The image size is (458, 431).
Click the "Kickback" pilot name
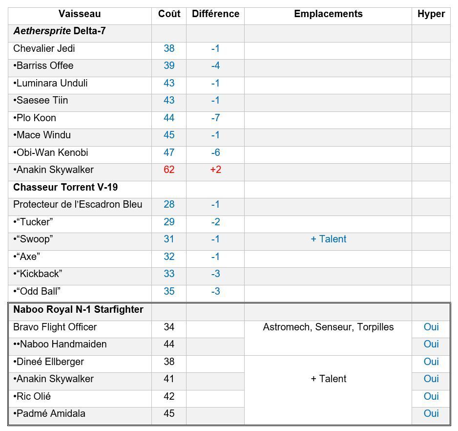[38, 274]
